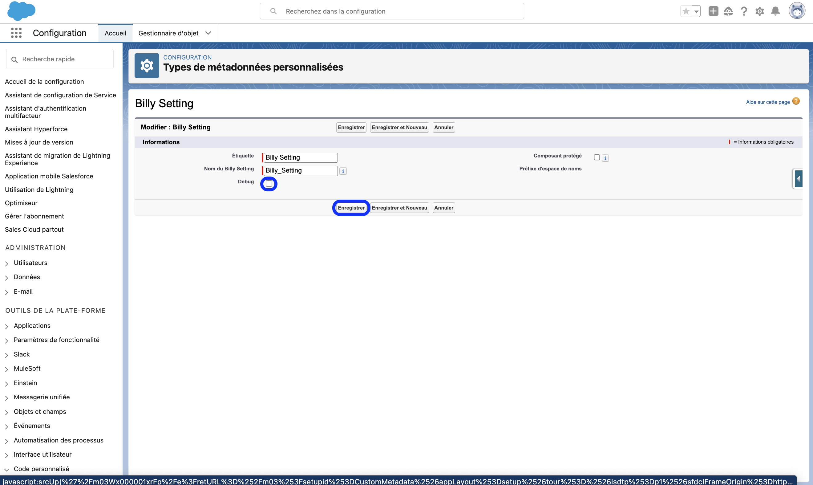Open the App Launcher grid icon
813x485 pixels.
[16, 33]
